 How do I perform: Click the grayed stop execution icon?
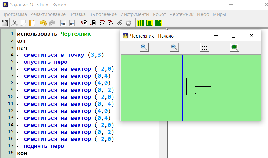128,23
